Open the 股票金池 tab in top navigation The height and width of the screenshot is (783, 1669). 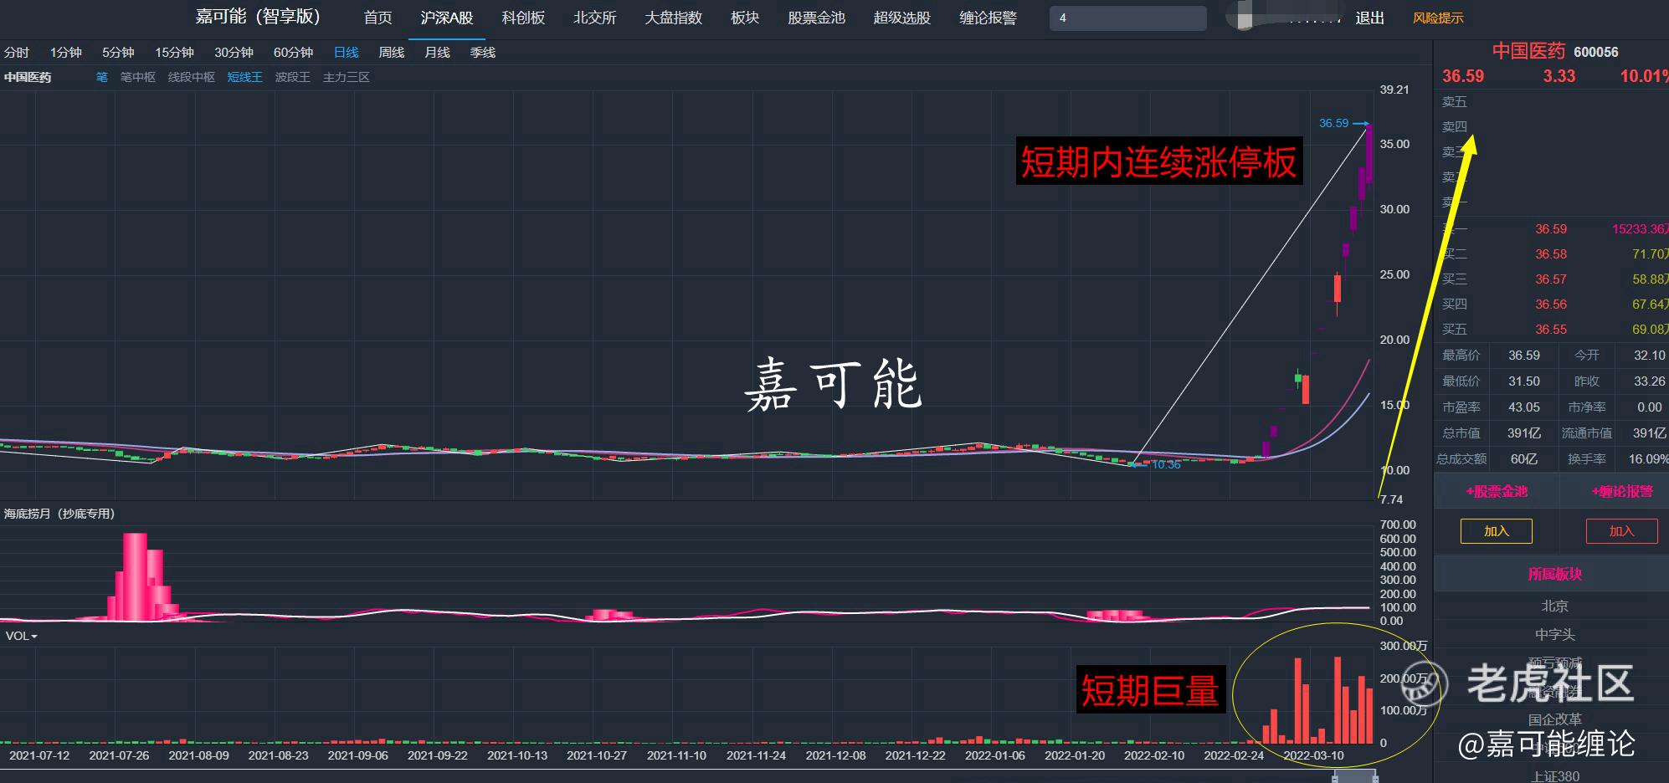[x=816, y=18]
